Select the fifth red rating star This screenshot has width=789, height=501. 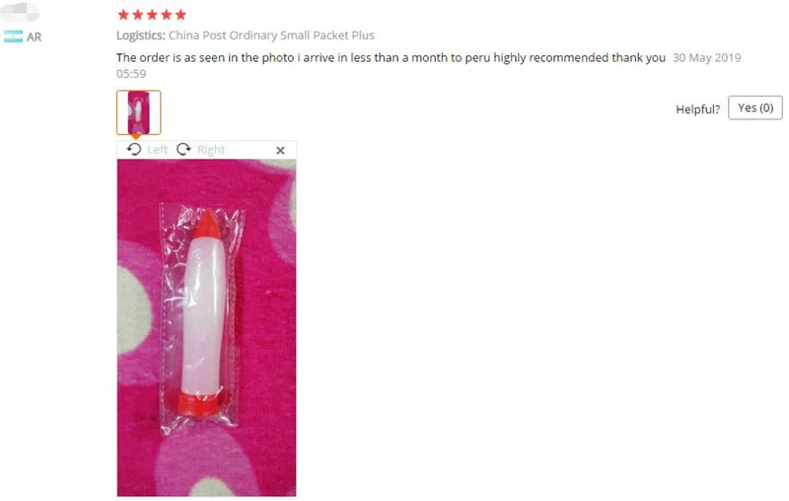180,15
